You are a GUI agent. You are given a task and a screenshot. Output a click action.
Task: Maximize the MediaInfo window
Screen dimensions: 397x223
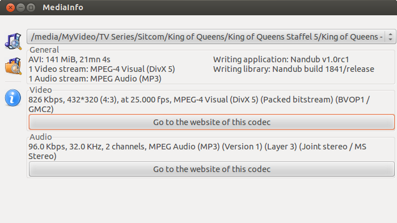click(x=31, y=7)
